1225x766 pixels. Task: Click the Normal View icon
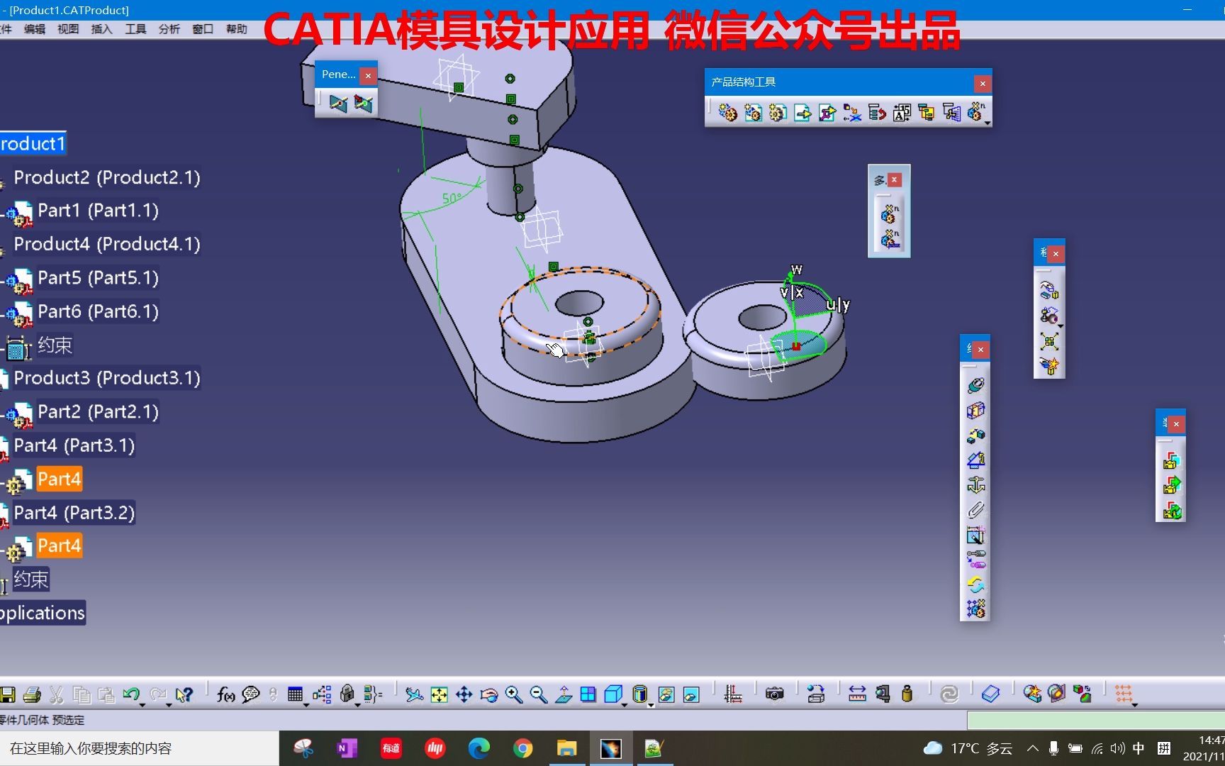point(564,694)
